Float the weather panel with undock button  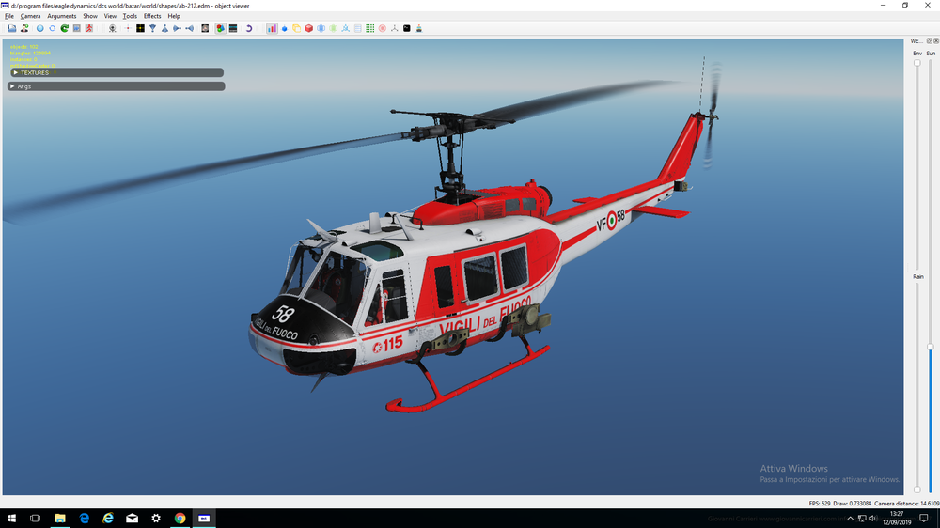(x=930, y=40)
